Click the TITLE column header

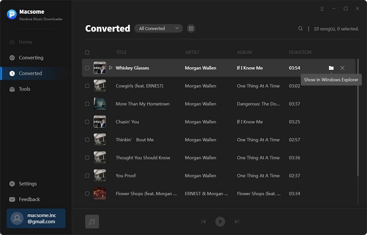(121, 52)
